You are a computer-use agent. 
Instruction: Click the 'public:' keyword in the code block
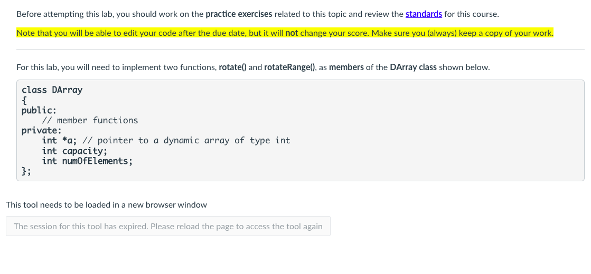(x=39, y=110)
